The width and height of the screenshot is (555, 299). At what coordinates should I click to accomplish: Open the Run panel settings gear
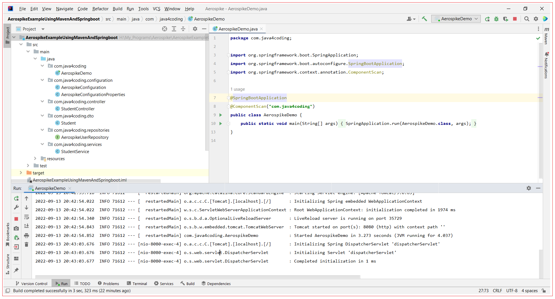pos(529,188)
